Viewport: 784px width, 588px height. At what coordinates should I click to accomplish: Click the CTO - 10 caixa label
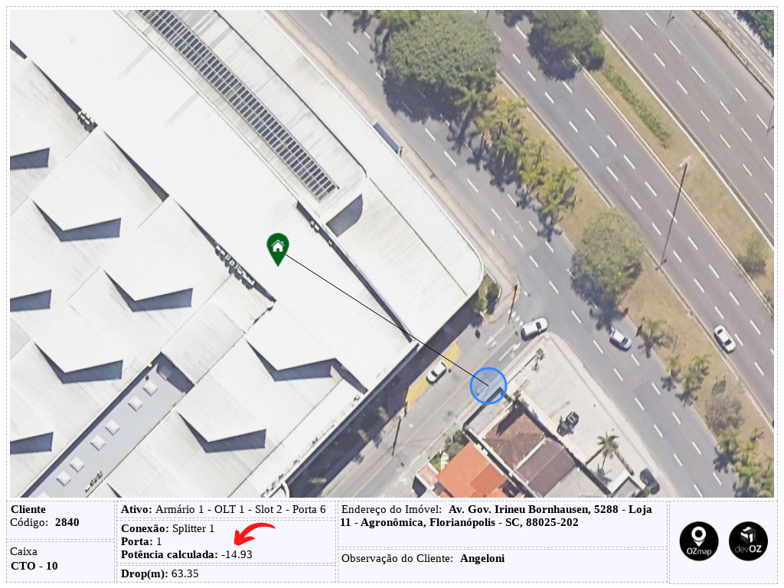[34, 566]
